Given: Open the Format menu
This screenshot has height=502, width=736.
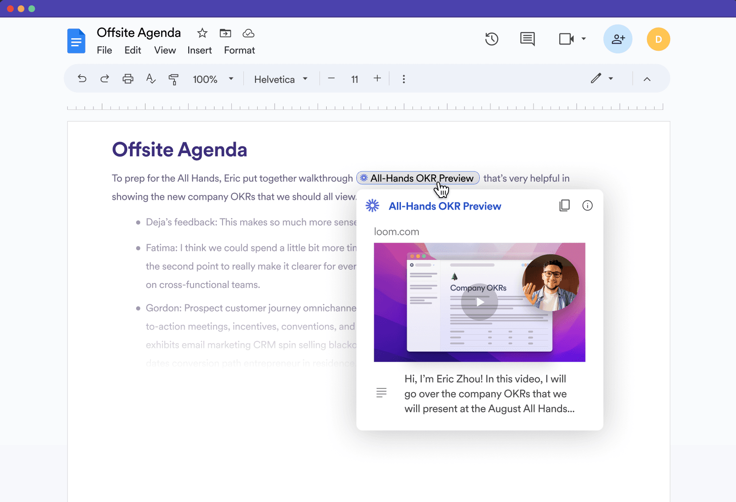Looking at the screenshot, I should point(239,50).
